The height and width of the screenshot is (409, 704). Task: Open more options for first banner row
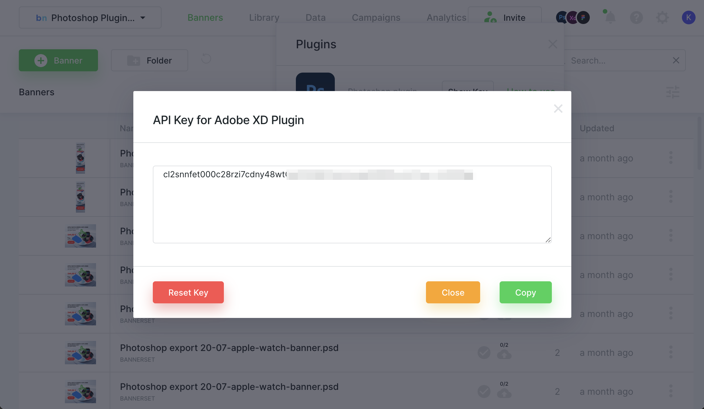tap(671, 158)
